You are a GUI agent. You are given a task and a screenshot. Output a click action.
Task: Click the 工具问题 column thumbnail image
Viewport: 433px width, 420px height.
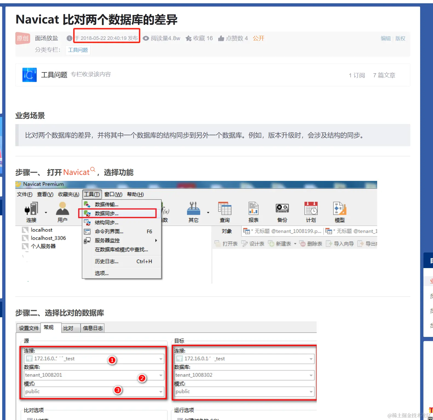click(30, 75)
